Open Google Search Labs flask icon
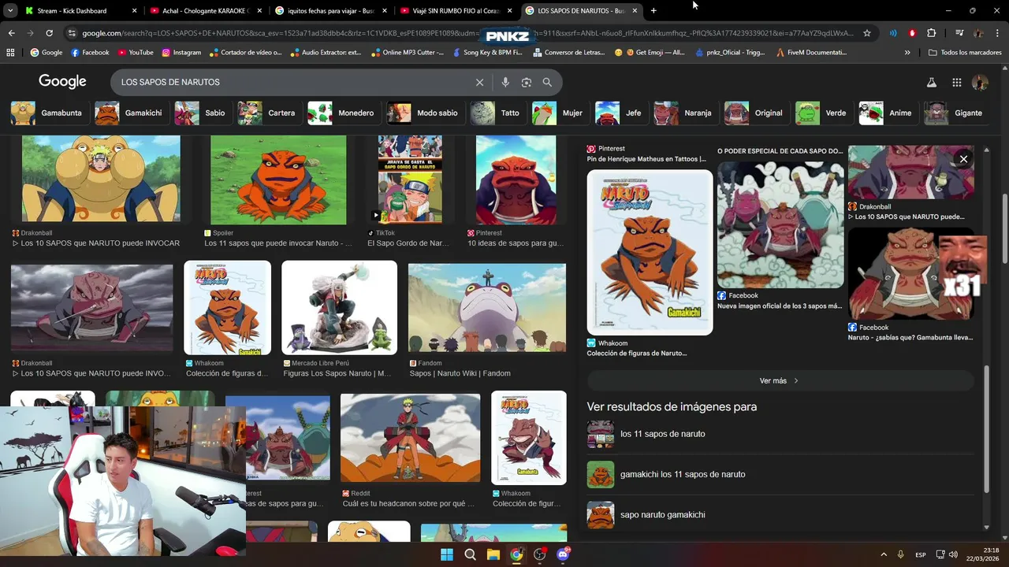The height and width of the screenshot is (567, 1009). 931,82
